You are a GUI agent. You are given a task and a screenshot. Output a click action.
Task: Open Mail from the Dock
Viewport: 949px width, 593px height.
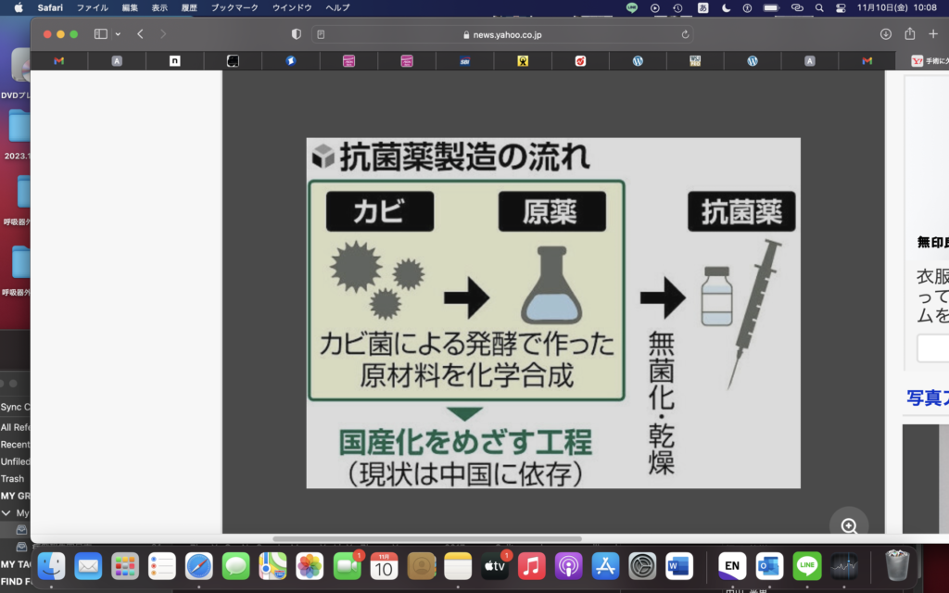90,565
